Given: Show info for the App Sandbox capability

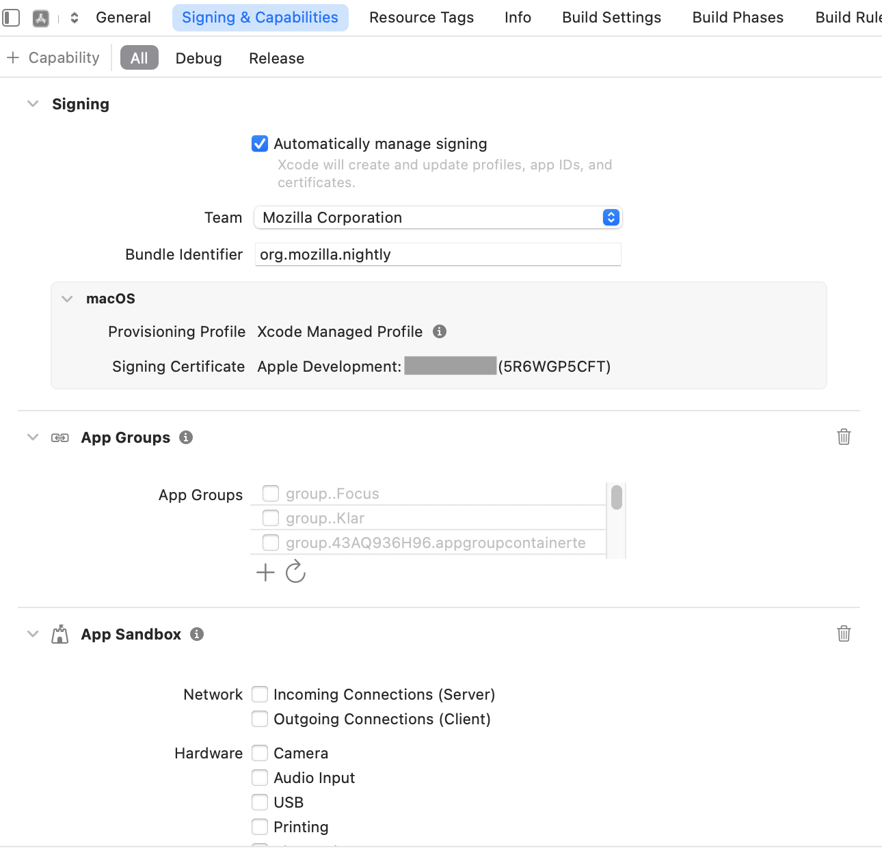Looking at the screenshot, I should point(197,634).
